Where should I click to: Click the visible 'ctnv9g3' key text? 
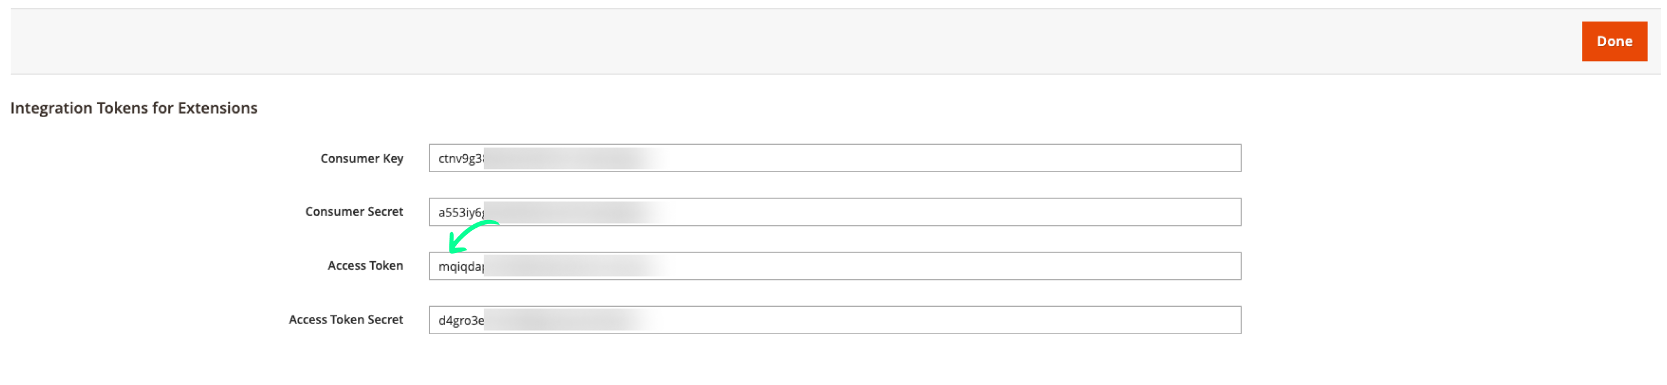[x=460, y=158]
